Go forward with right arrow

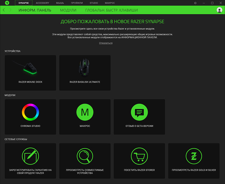pos(10,10)
